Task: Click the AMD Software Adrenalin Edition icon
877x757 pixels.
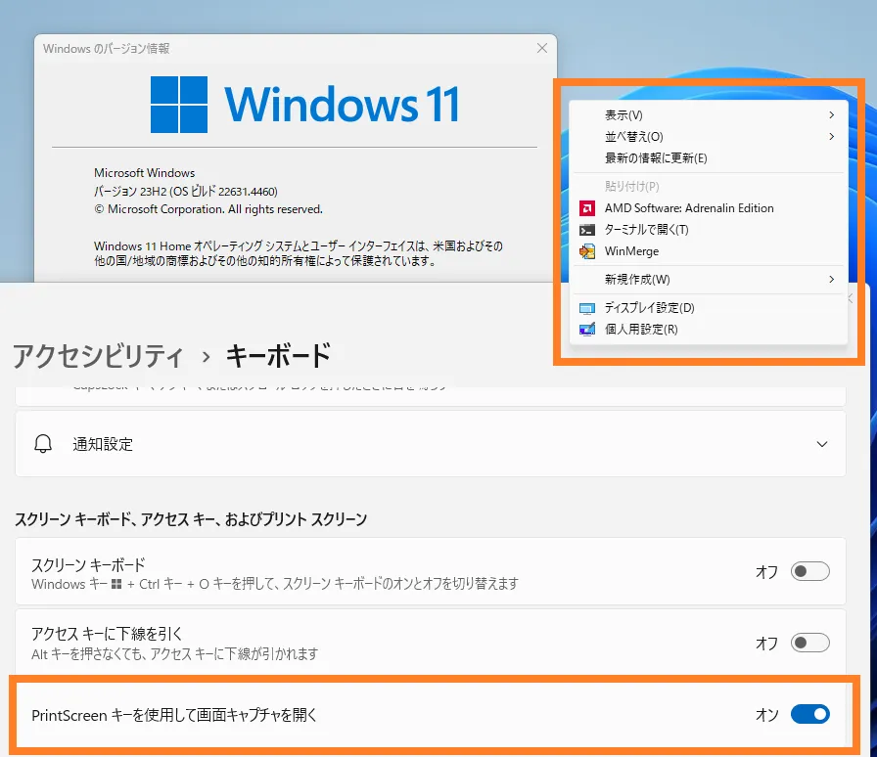Action: (x=586, y=208)
